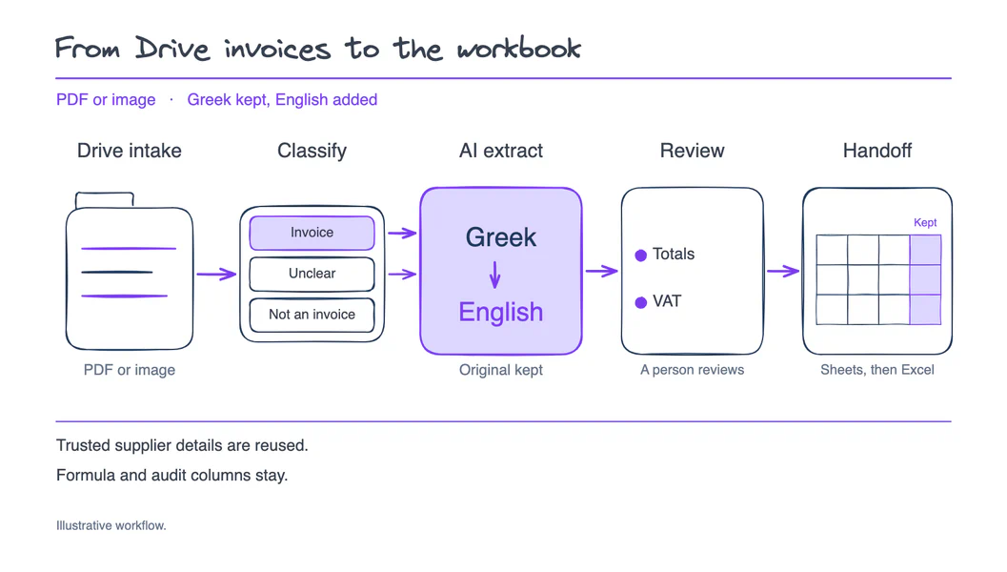Click the 'VAT' text in Review box
Viewport: 1007px width, 572px height.
coord(667,301)
